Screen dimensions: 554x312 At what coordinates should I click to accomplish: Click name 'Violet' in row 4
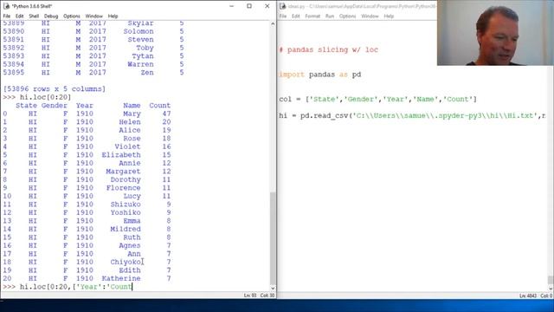127,146
